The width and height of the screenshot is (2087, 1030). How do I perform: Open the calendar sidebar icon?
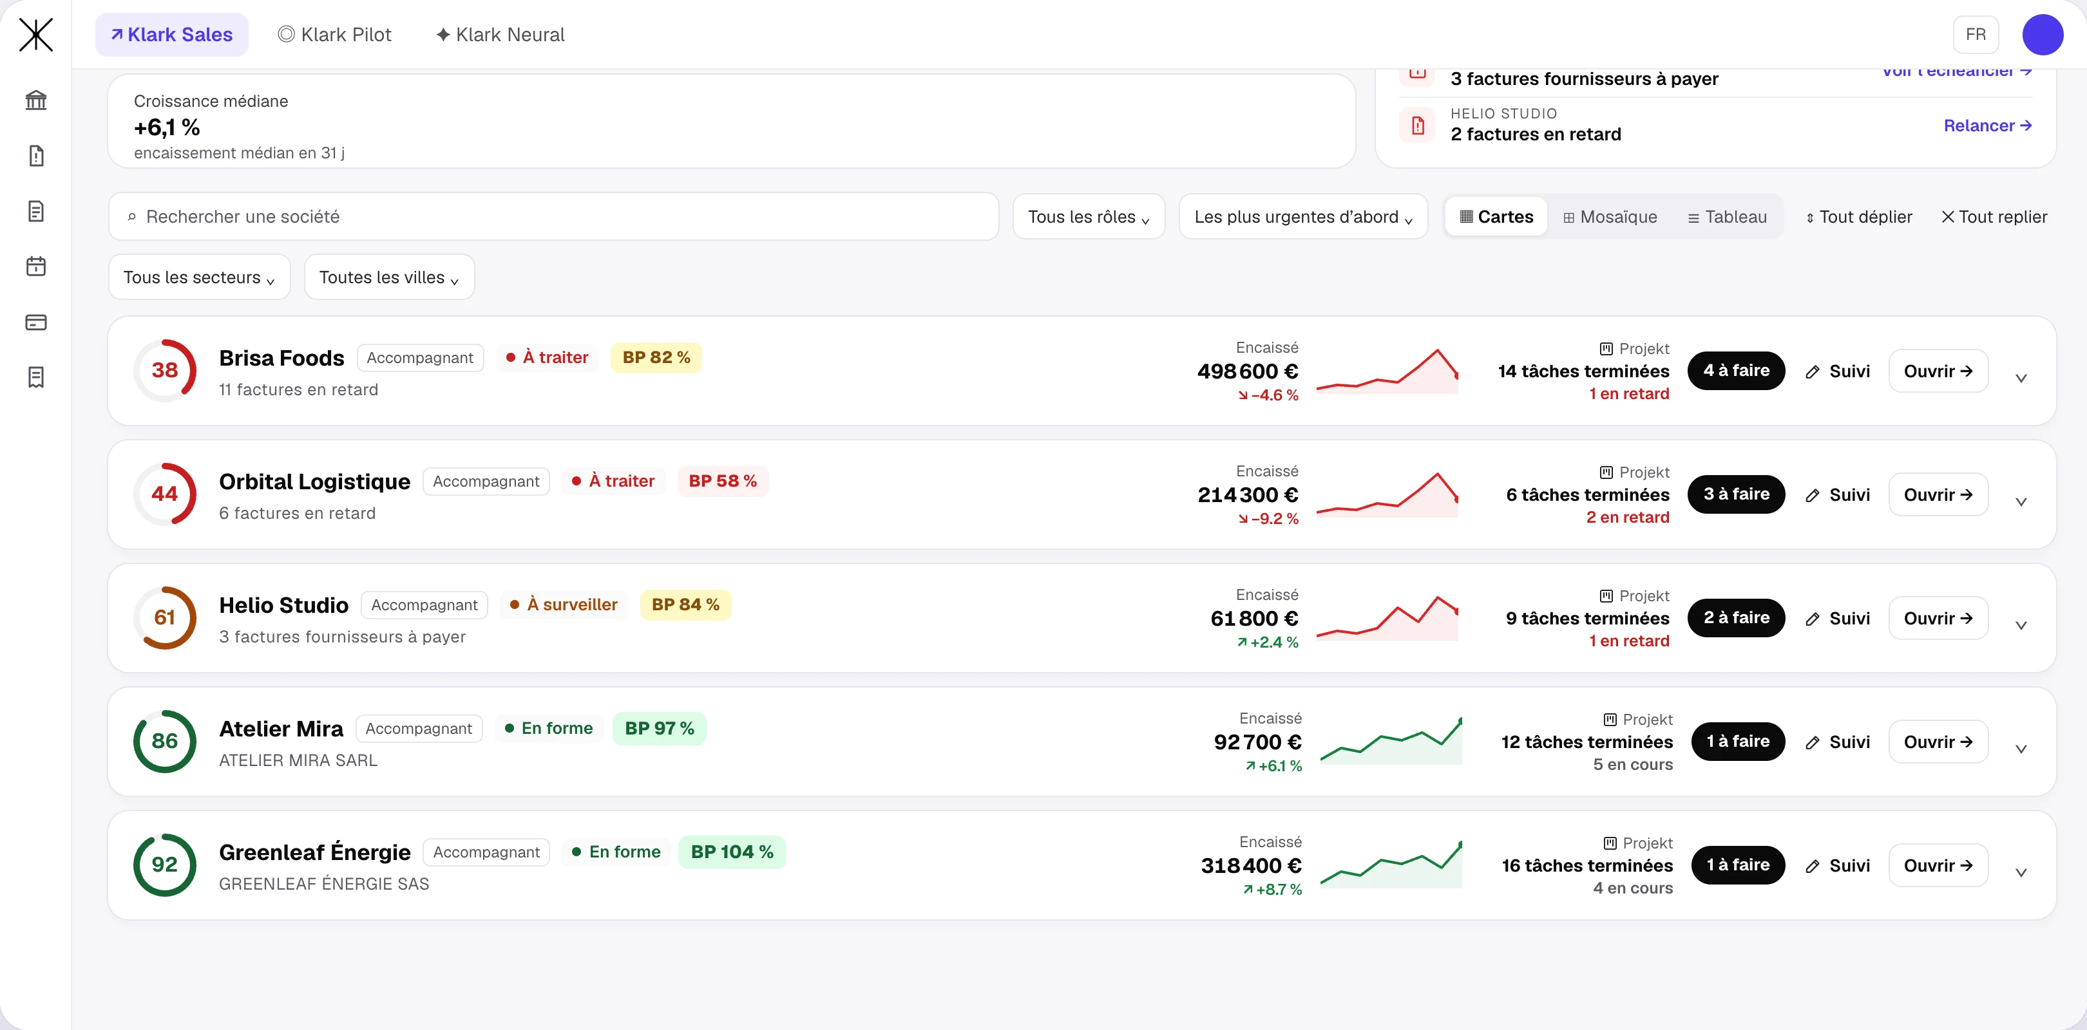(x=35, y=267)
